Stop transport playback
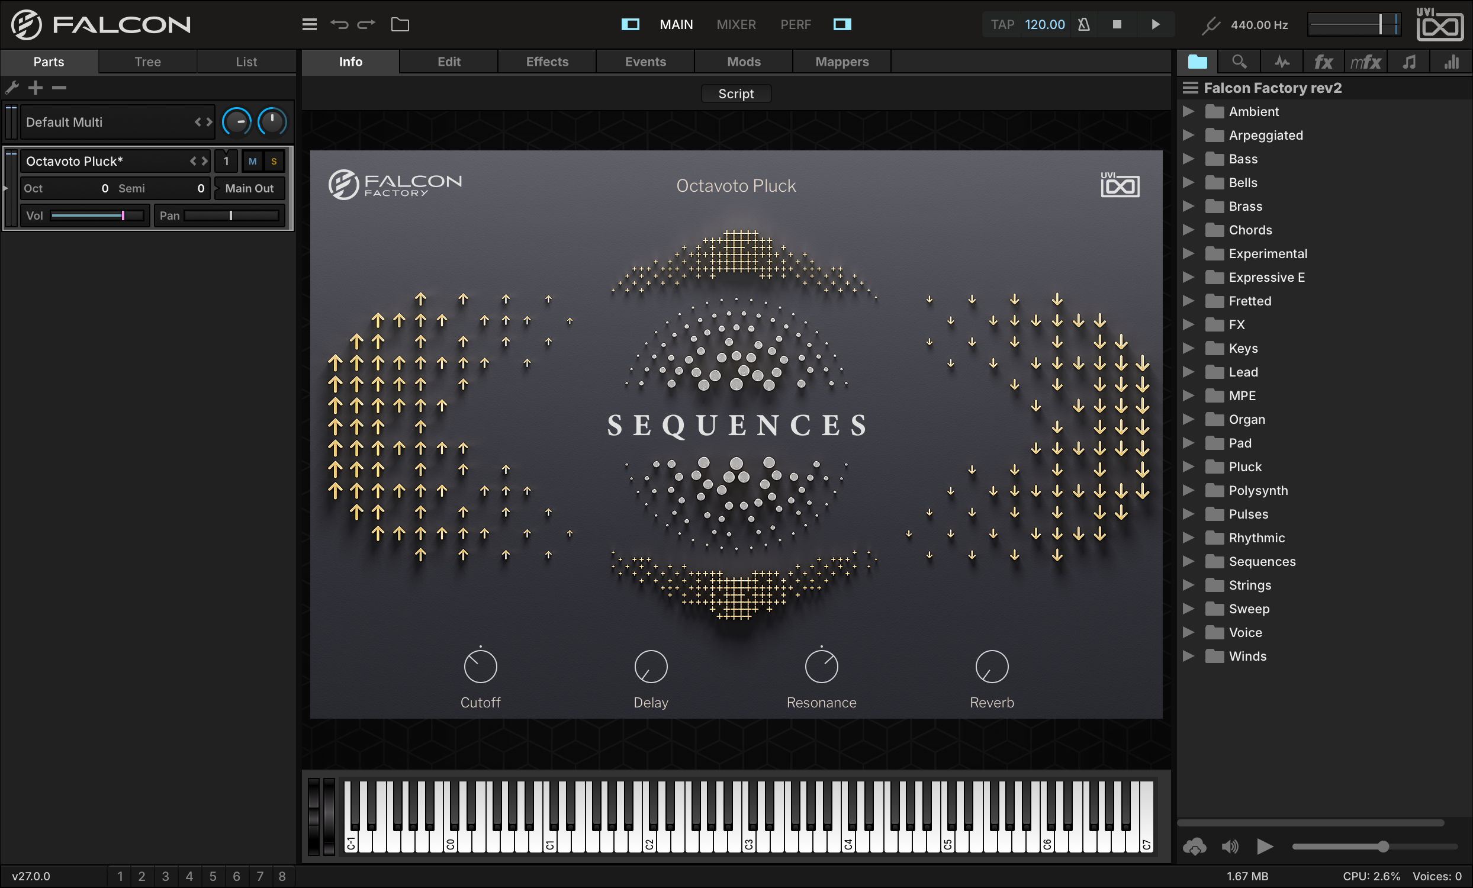1473x888 pixels. click(x=1116, y=24)
